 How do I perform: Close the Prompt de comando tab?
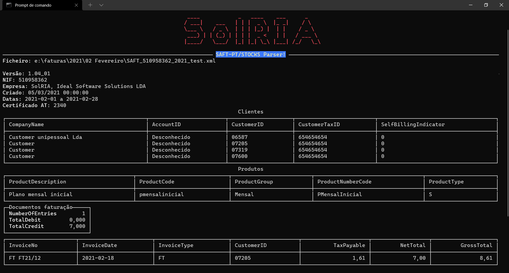click(76, 5)
